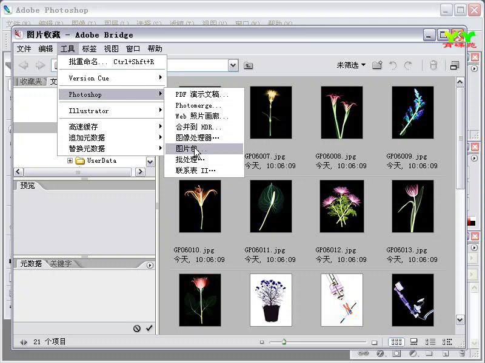Click the Back navigation arrow in Bridge
The image size is (485, 363).
tap(24, 65)
